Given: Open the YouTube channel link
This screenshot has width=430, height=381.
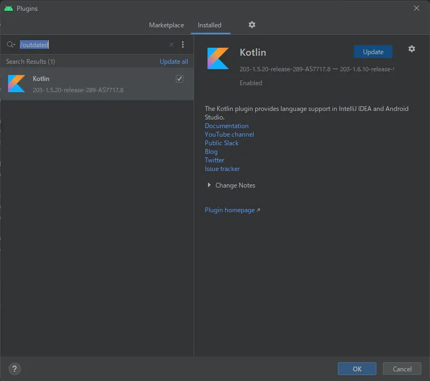Looking at the screenshot, I should click(229, 135).
